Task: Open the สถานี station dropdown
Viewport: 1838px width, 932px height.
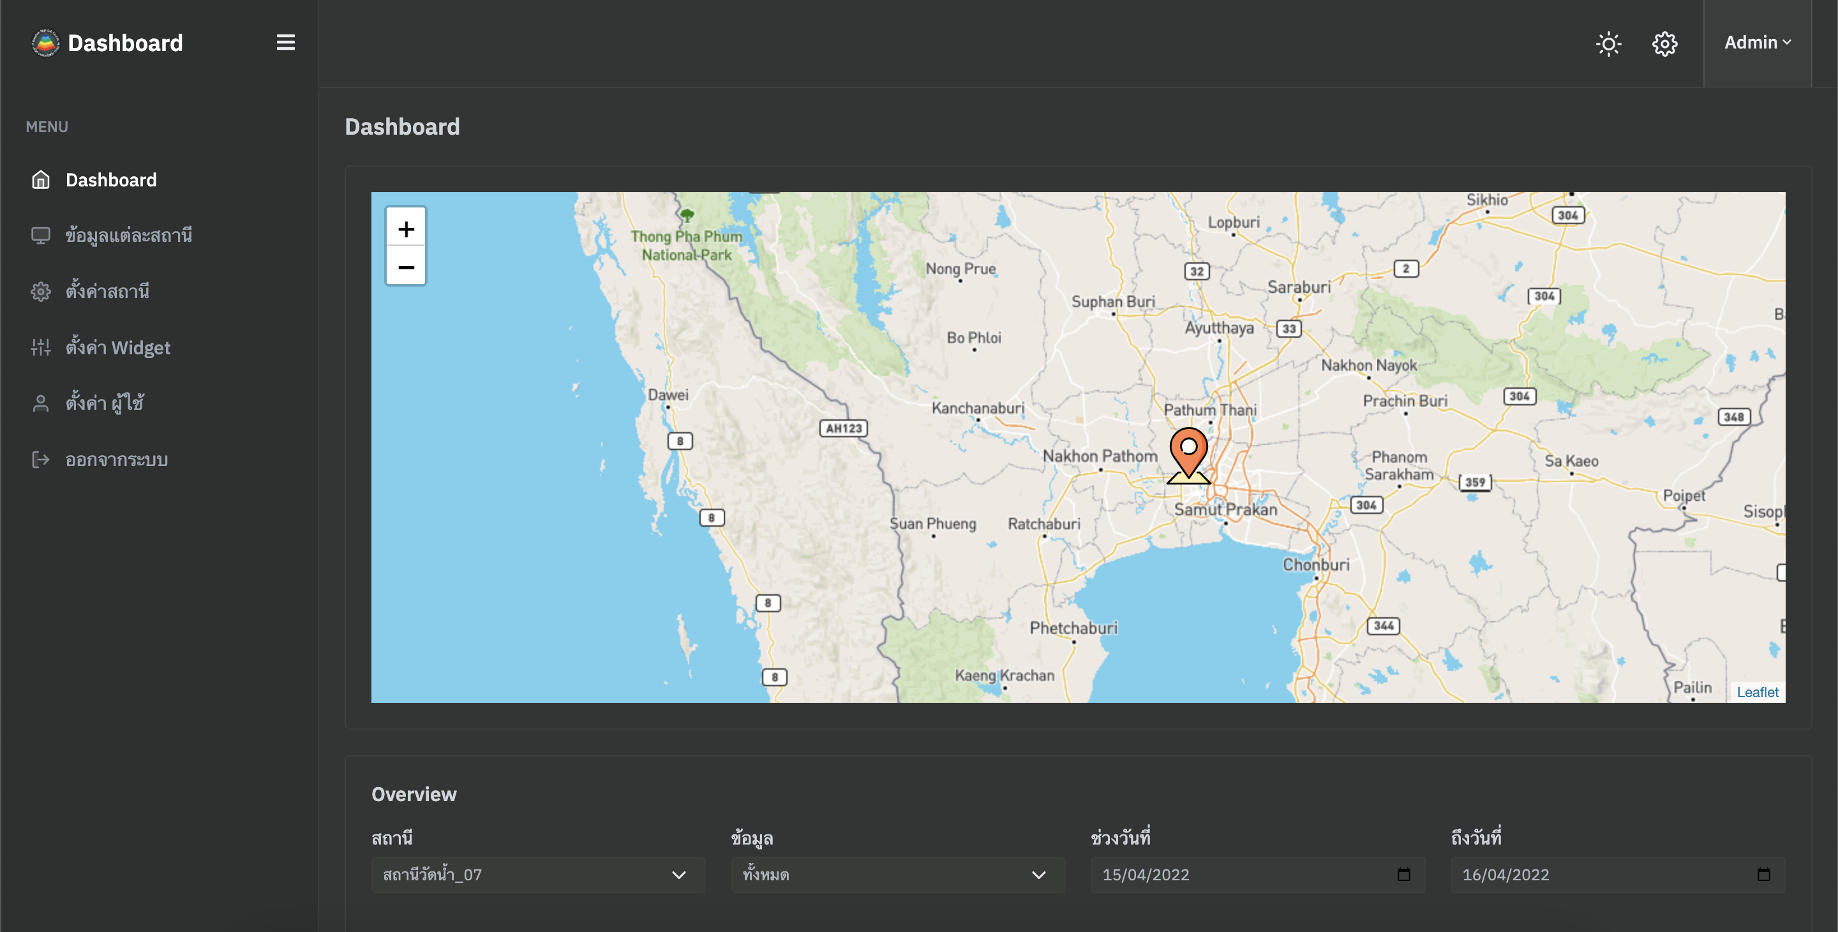Action: [x=538, y=875]
